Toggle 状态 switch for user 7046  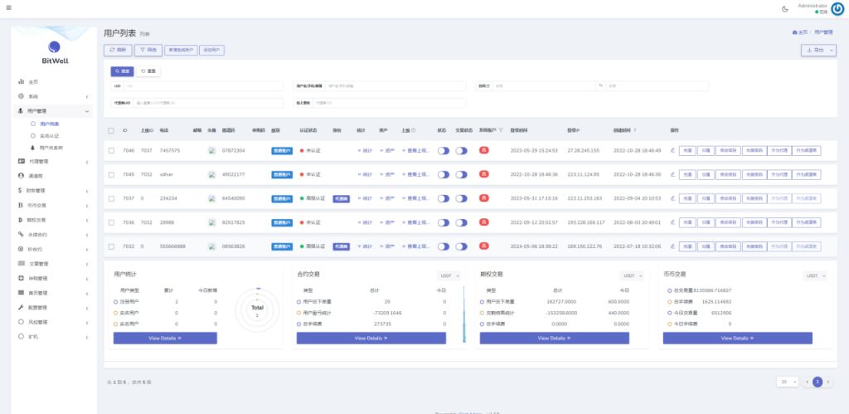click(444, 151)
